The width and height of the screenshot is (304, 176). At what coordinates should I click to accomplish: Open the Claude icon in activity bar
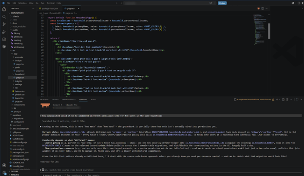coord(4,47)
